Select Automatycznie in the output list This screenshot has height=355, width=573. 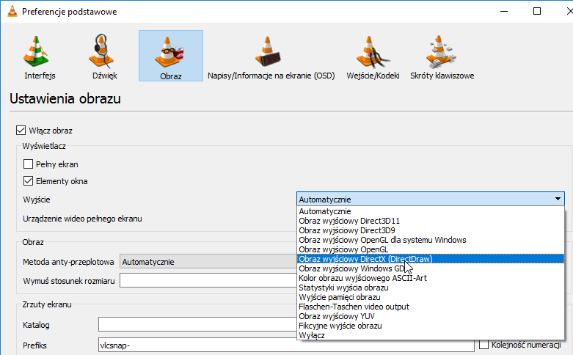point(431,211)
